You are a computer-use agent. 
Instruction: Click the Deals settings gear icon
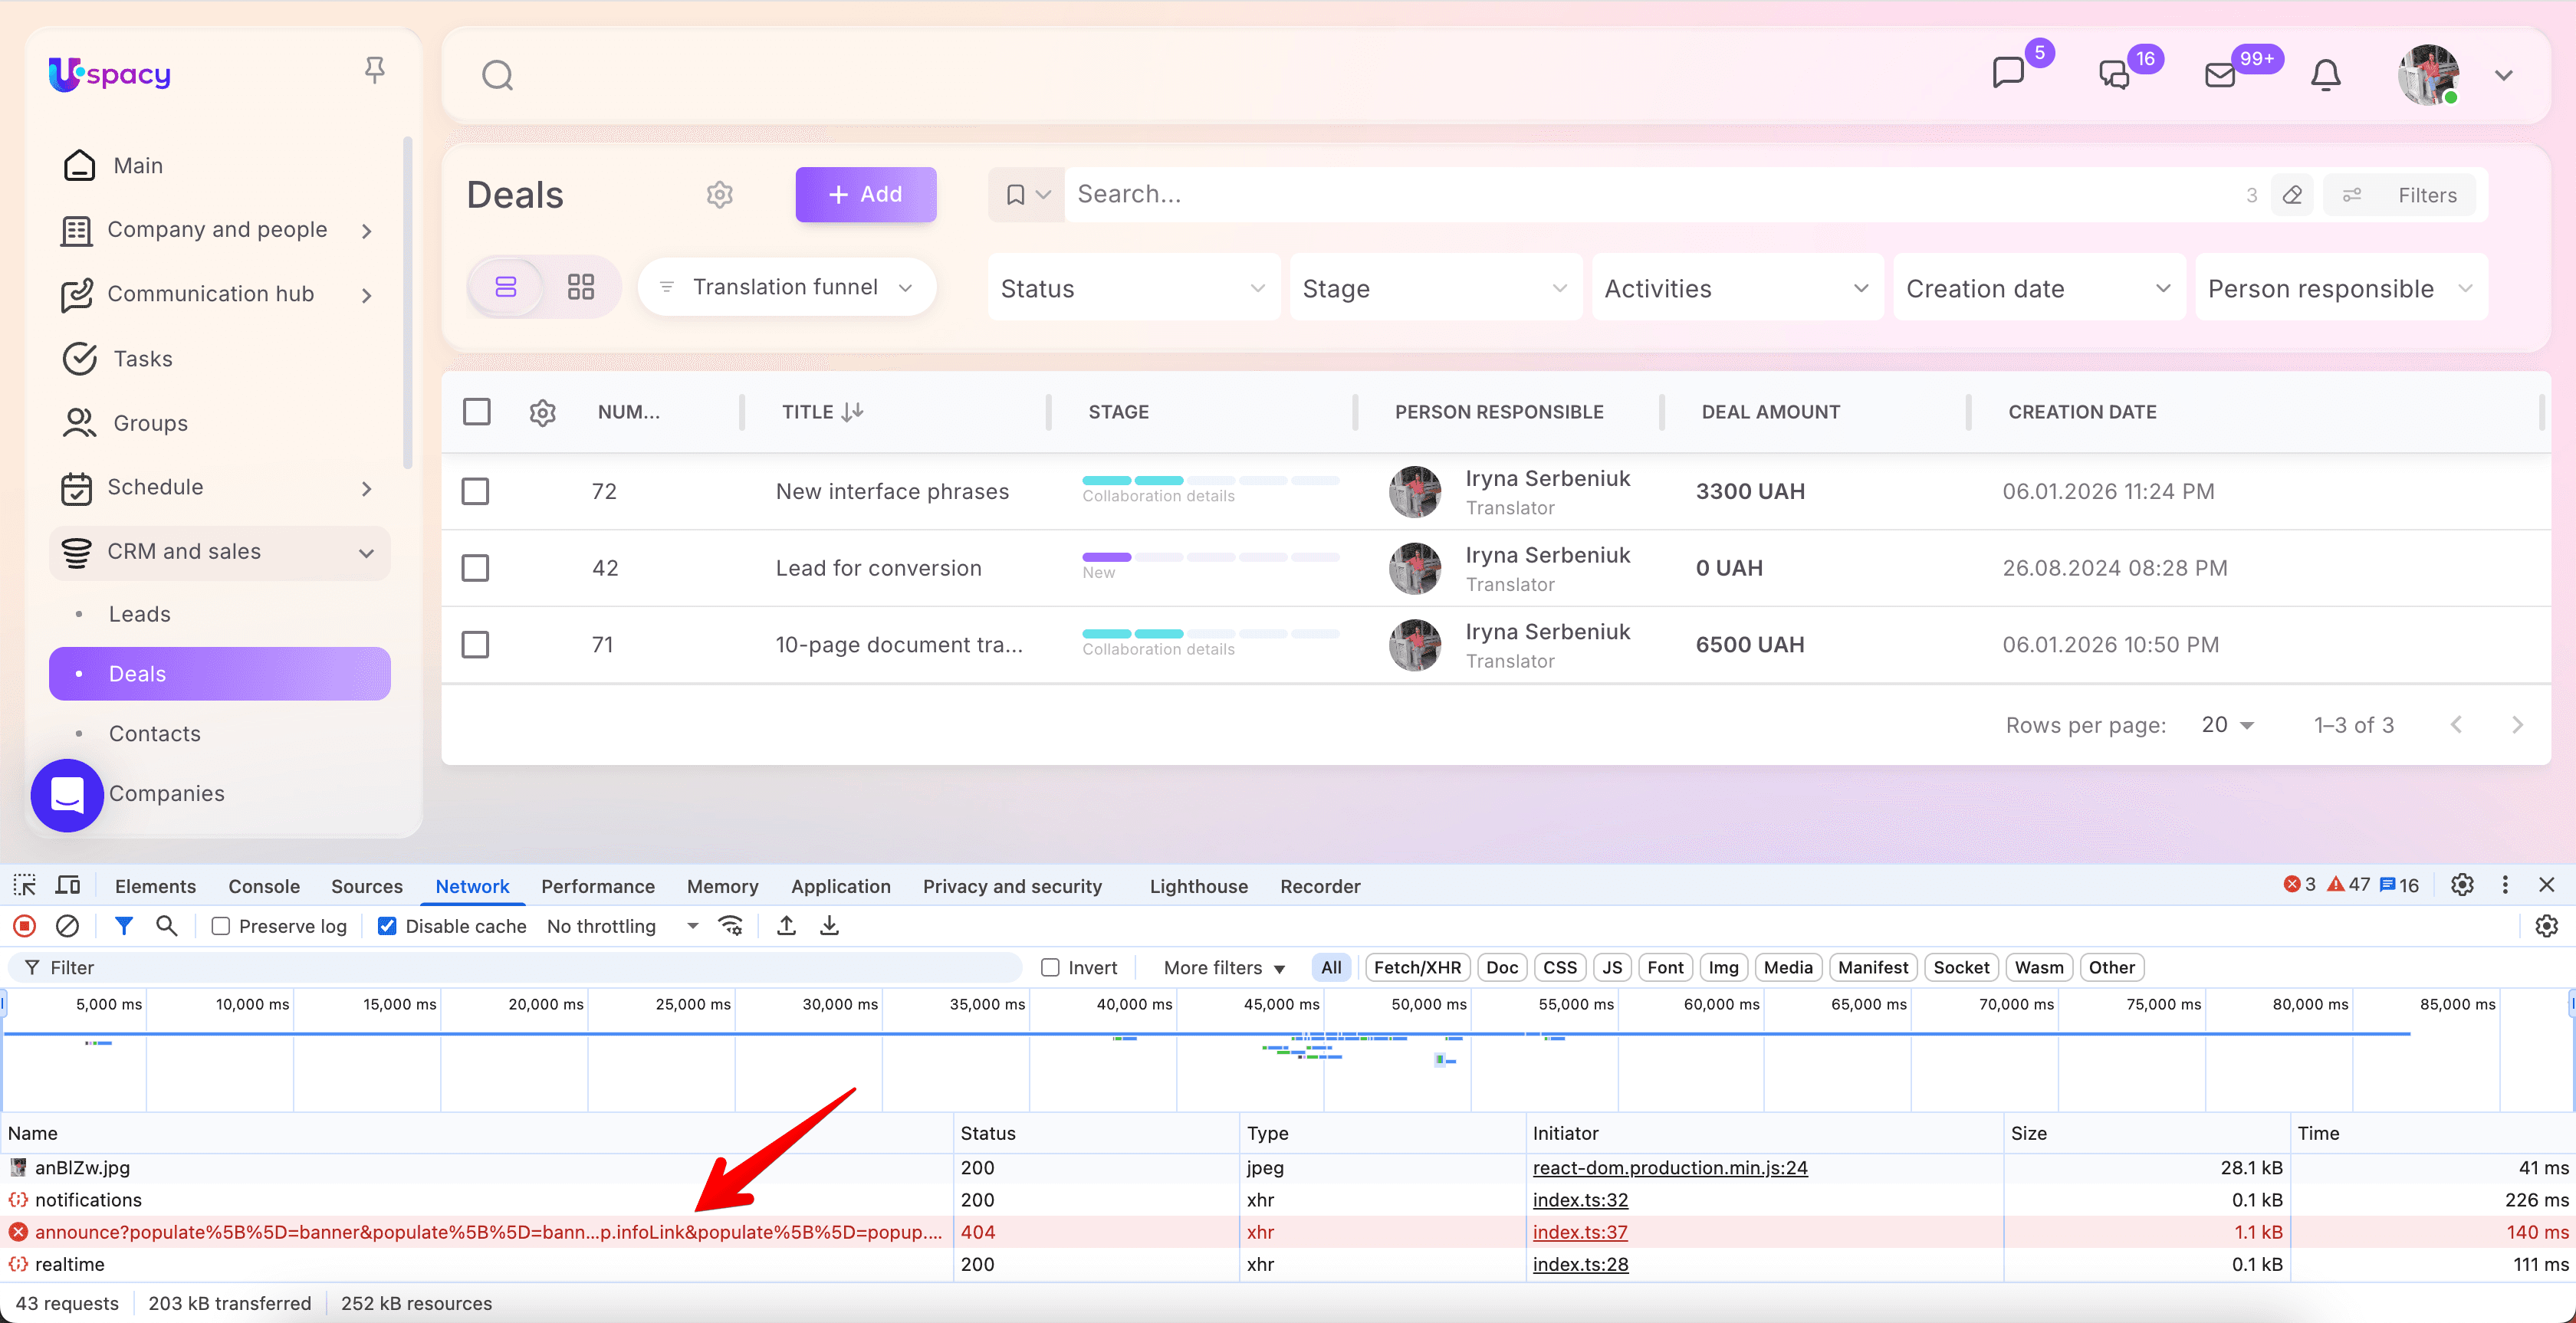[719, 194]
